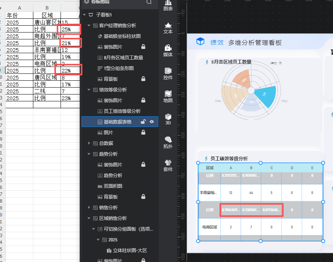Image resolution: width=333 pixels, height=262 pixels.
Task: Select the T型分组条形图 layer
Action: pyautogui.click(x=118, y=68)
